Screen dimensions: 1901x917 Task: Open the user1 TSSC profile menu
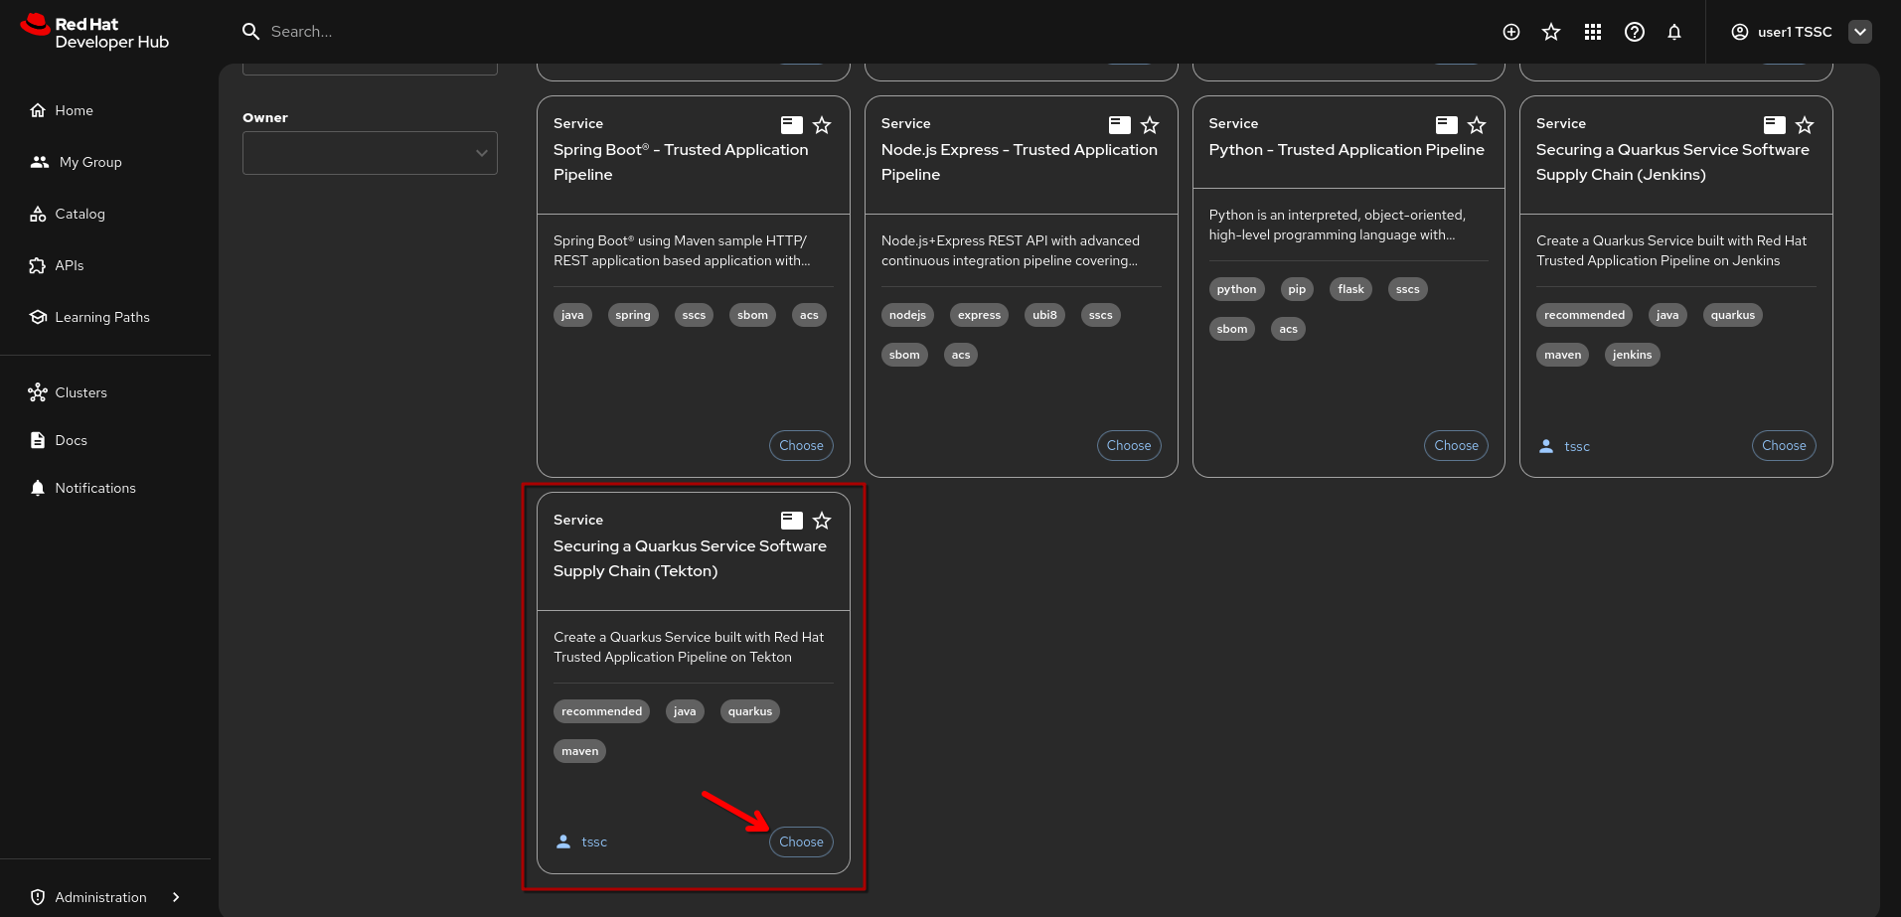coord(1859,32)
